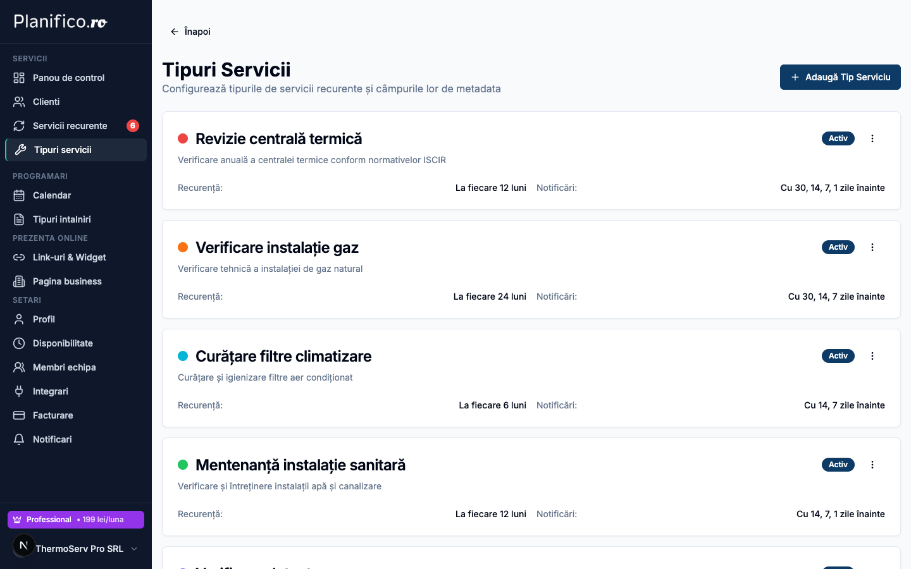Open the three-dot menu for Revizie centrală termică
911x569 pixels.
(872, 138)
